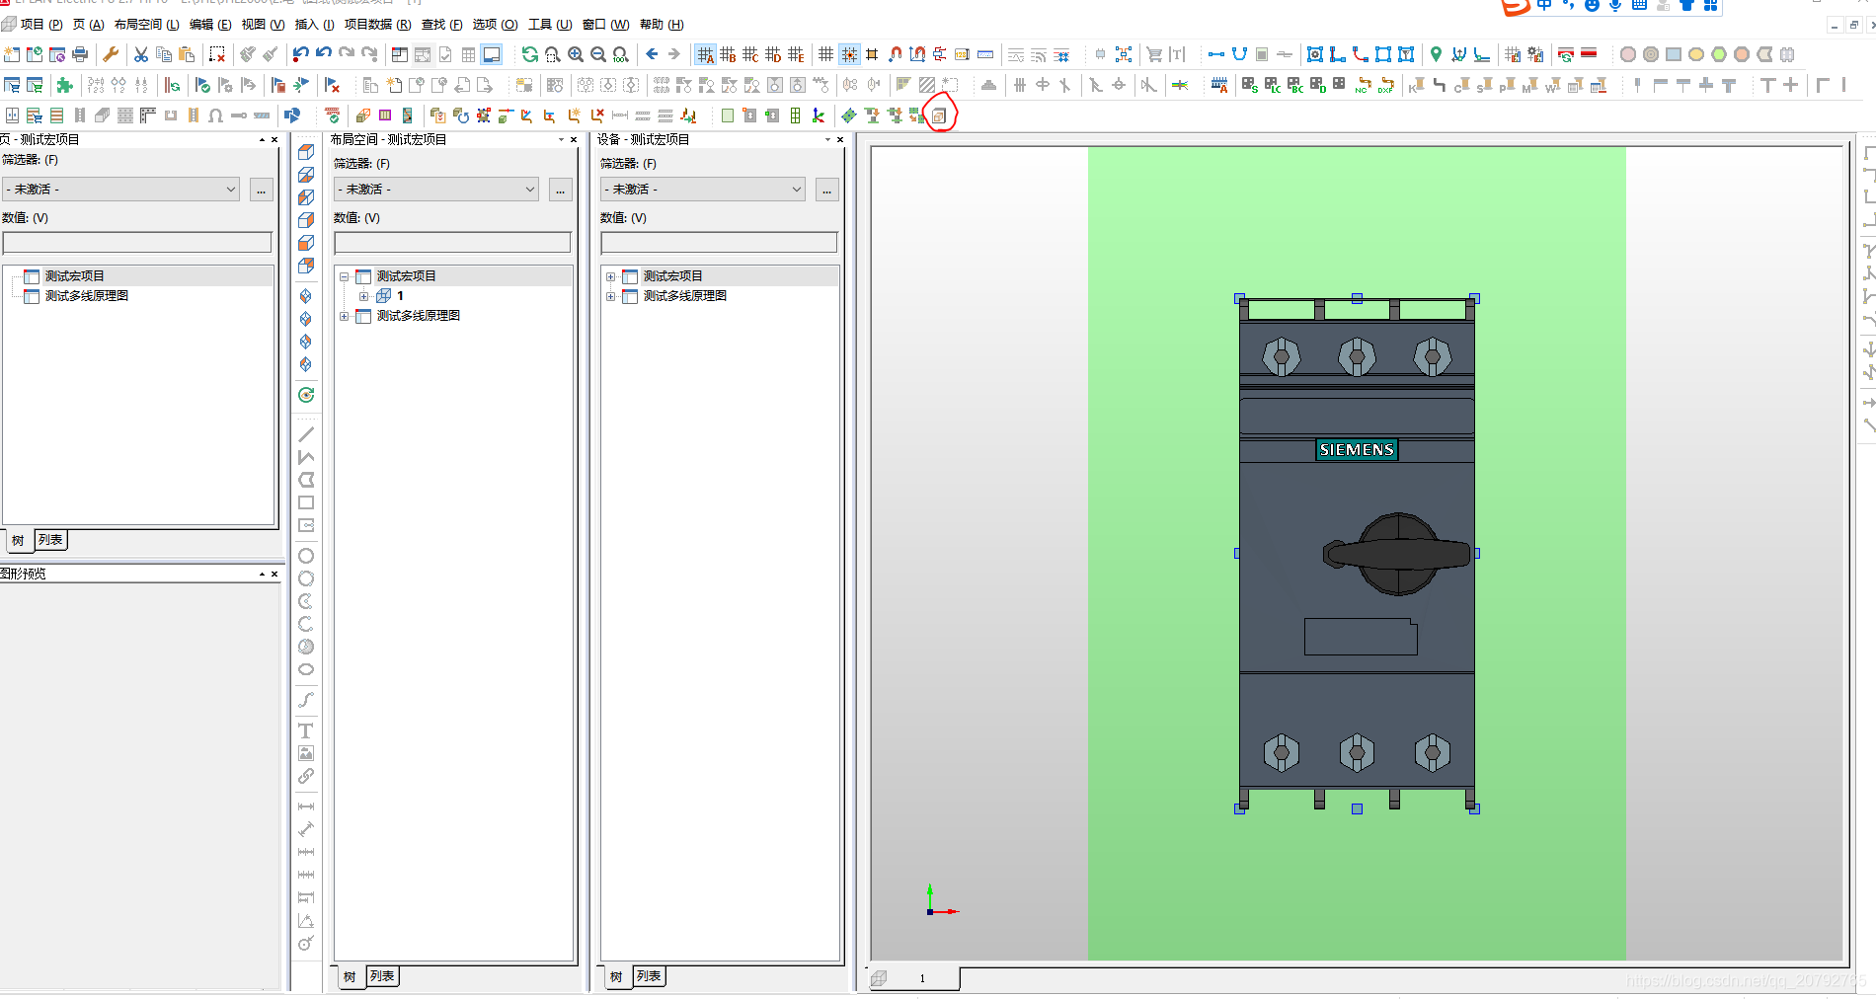Select the text T tool
Screen dimensions: 1876x999
(x=306, y=730)
